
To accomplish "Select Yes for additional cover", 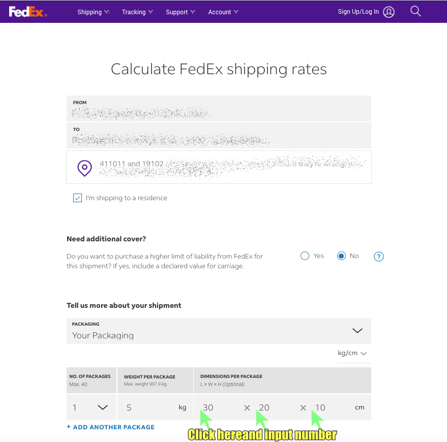I will point(305,256).
